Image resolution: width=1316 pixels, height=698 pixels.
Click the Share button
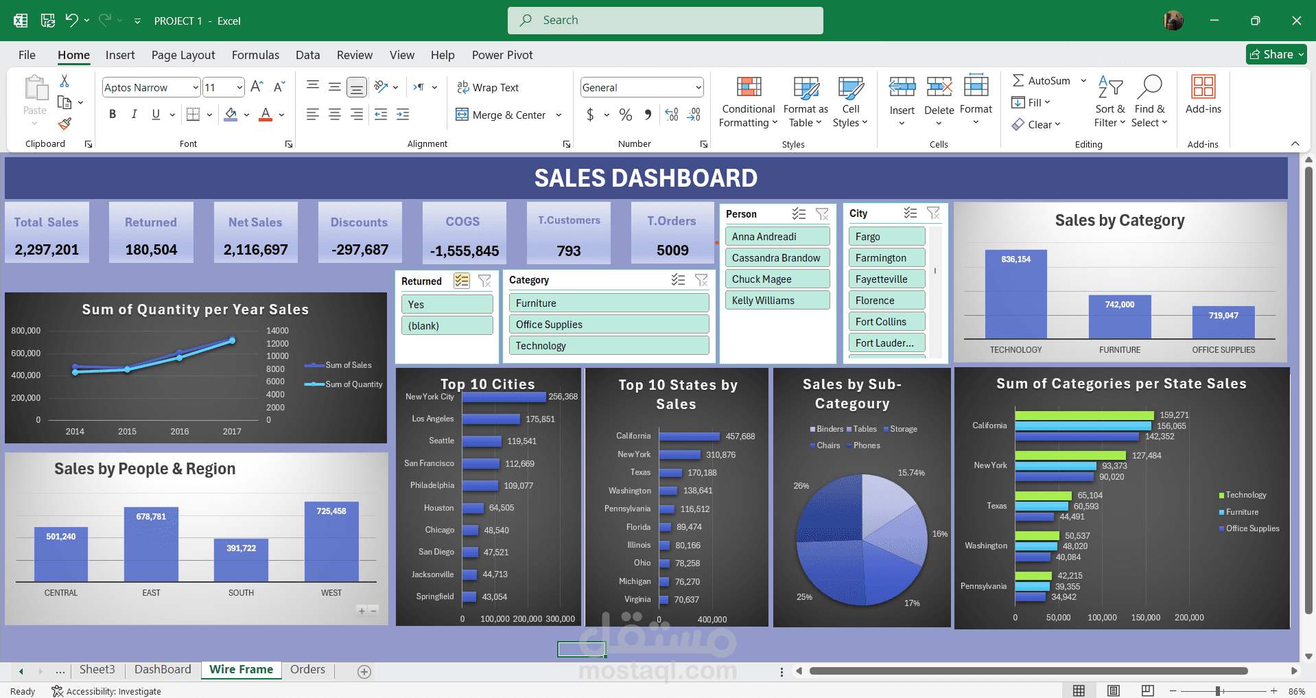(1275, 54)
